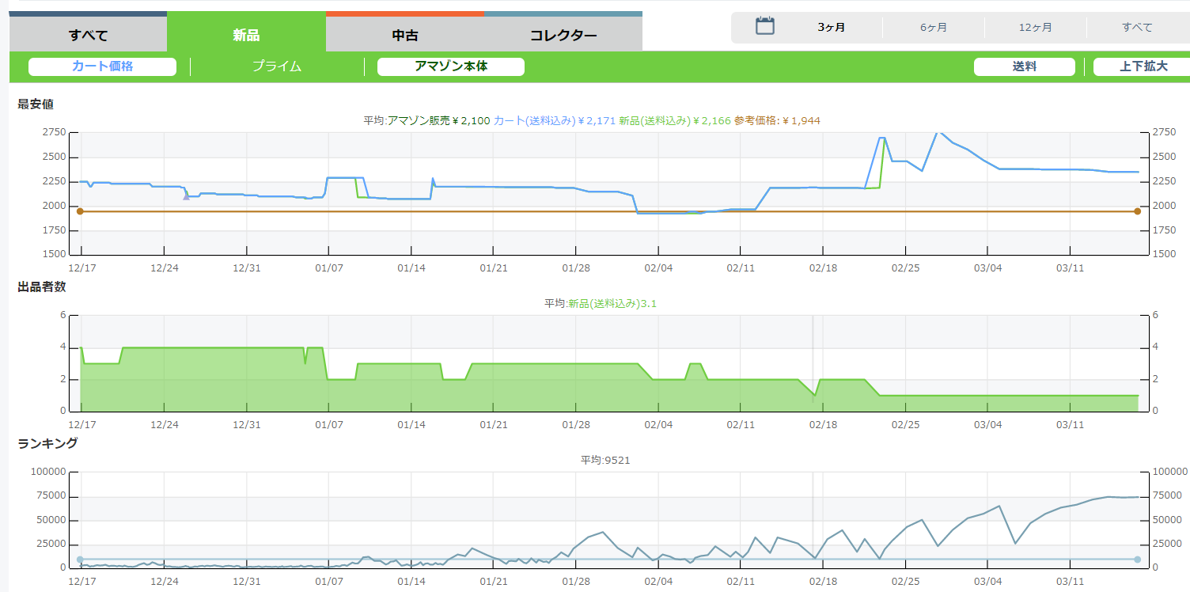
Task: Show all history with すべて period option
Action: click(x=1137, y=28)
